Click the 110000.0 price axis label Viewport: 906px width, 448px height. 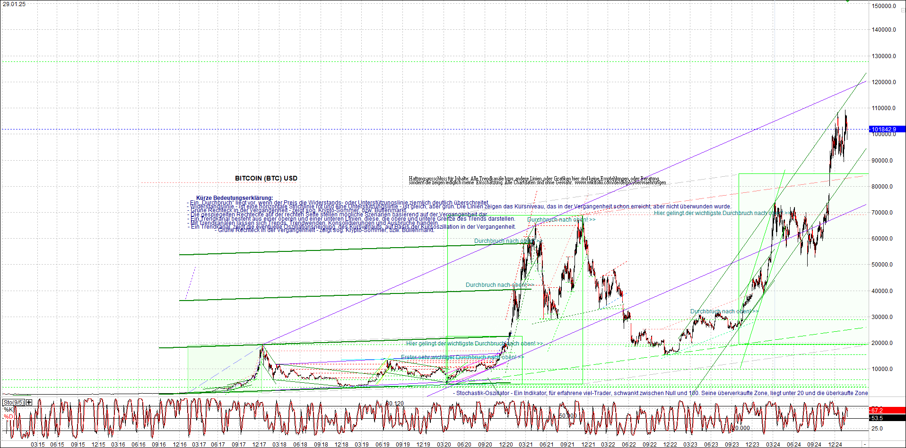coord(884,108)
